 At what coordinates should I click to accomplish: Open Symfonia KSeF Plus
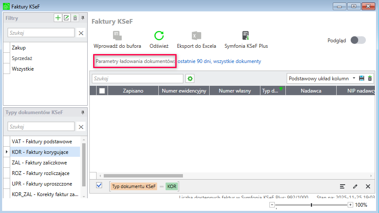coord(246,36)
